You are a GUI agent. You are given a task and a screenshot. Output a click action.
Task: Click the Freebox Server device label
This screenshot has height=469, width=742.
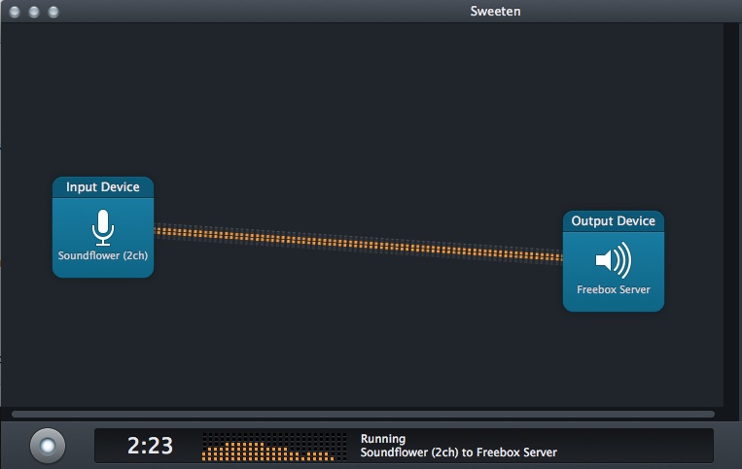[x=613, y=289]
